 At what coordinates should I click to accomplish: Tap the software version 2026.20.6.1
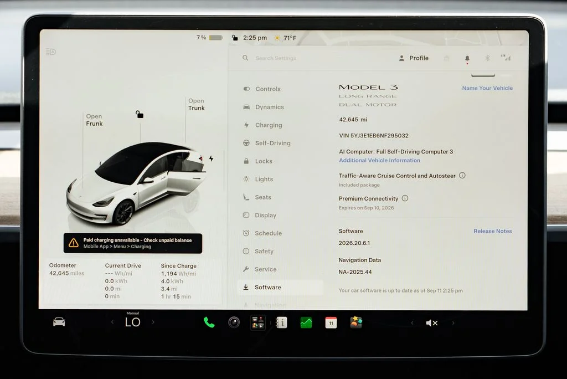point(354,243)
